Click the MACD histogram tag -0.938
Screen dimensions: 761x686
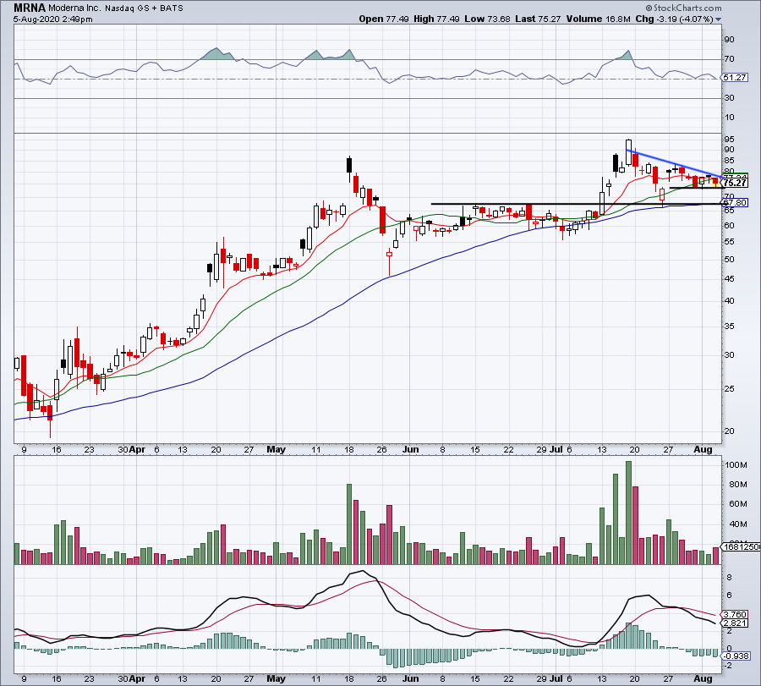coord(736,656)
